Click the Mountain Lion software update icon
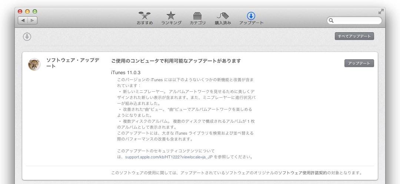Screen dimensions: 400x184 coord(34,65)
